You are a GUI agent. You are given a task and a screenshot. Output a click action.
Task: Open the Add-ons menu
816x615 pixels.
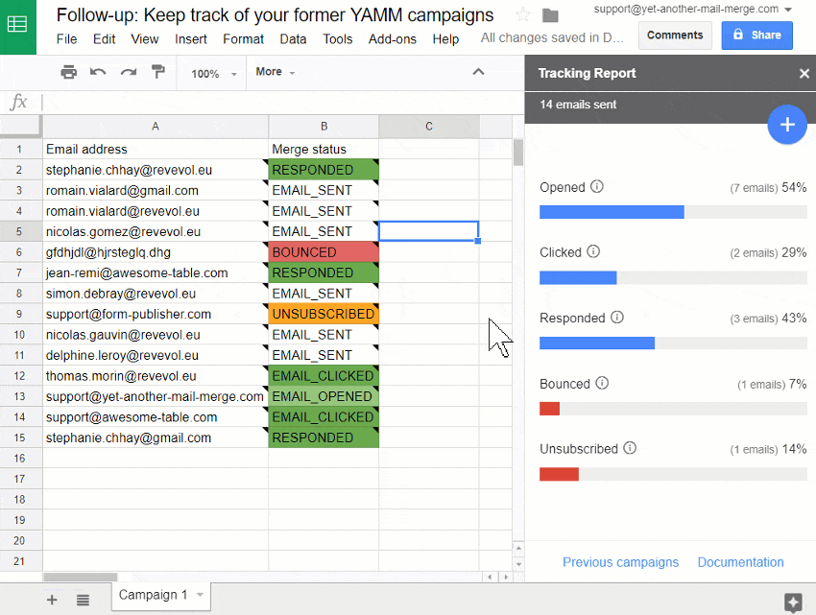coord(393,39)
